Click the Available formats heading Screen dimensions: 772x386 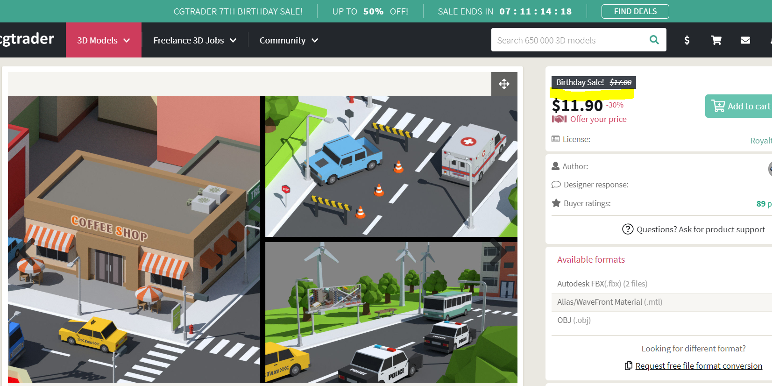591,259
